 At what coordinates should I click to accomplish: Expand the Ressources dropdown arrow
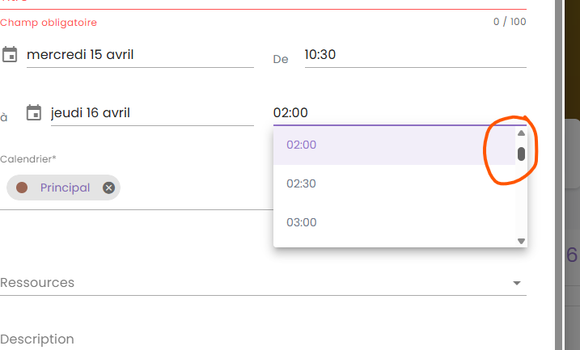click(517, 283)
